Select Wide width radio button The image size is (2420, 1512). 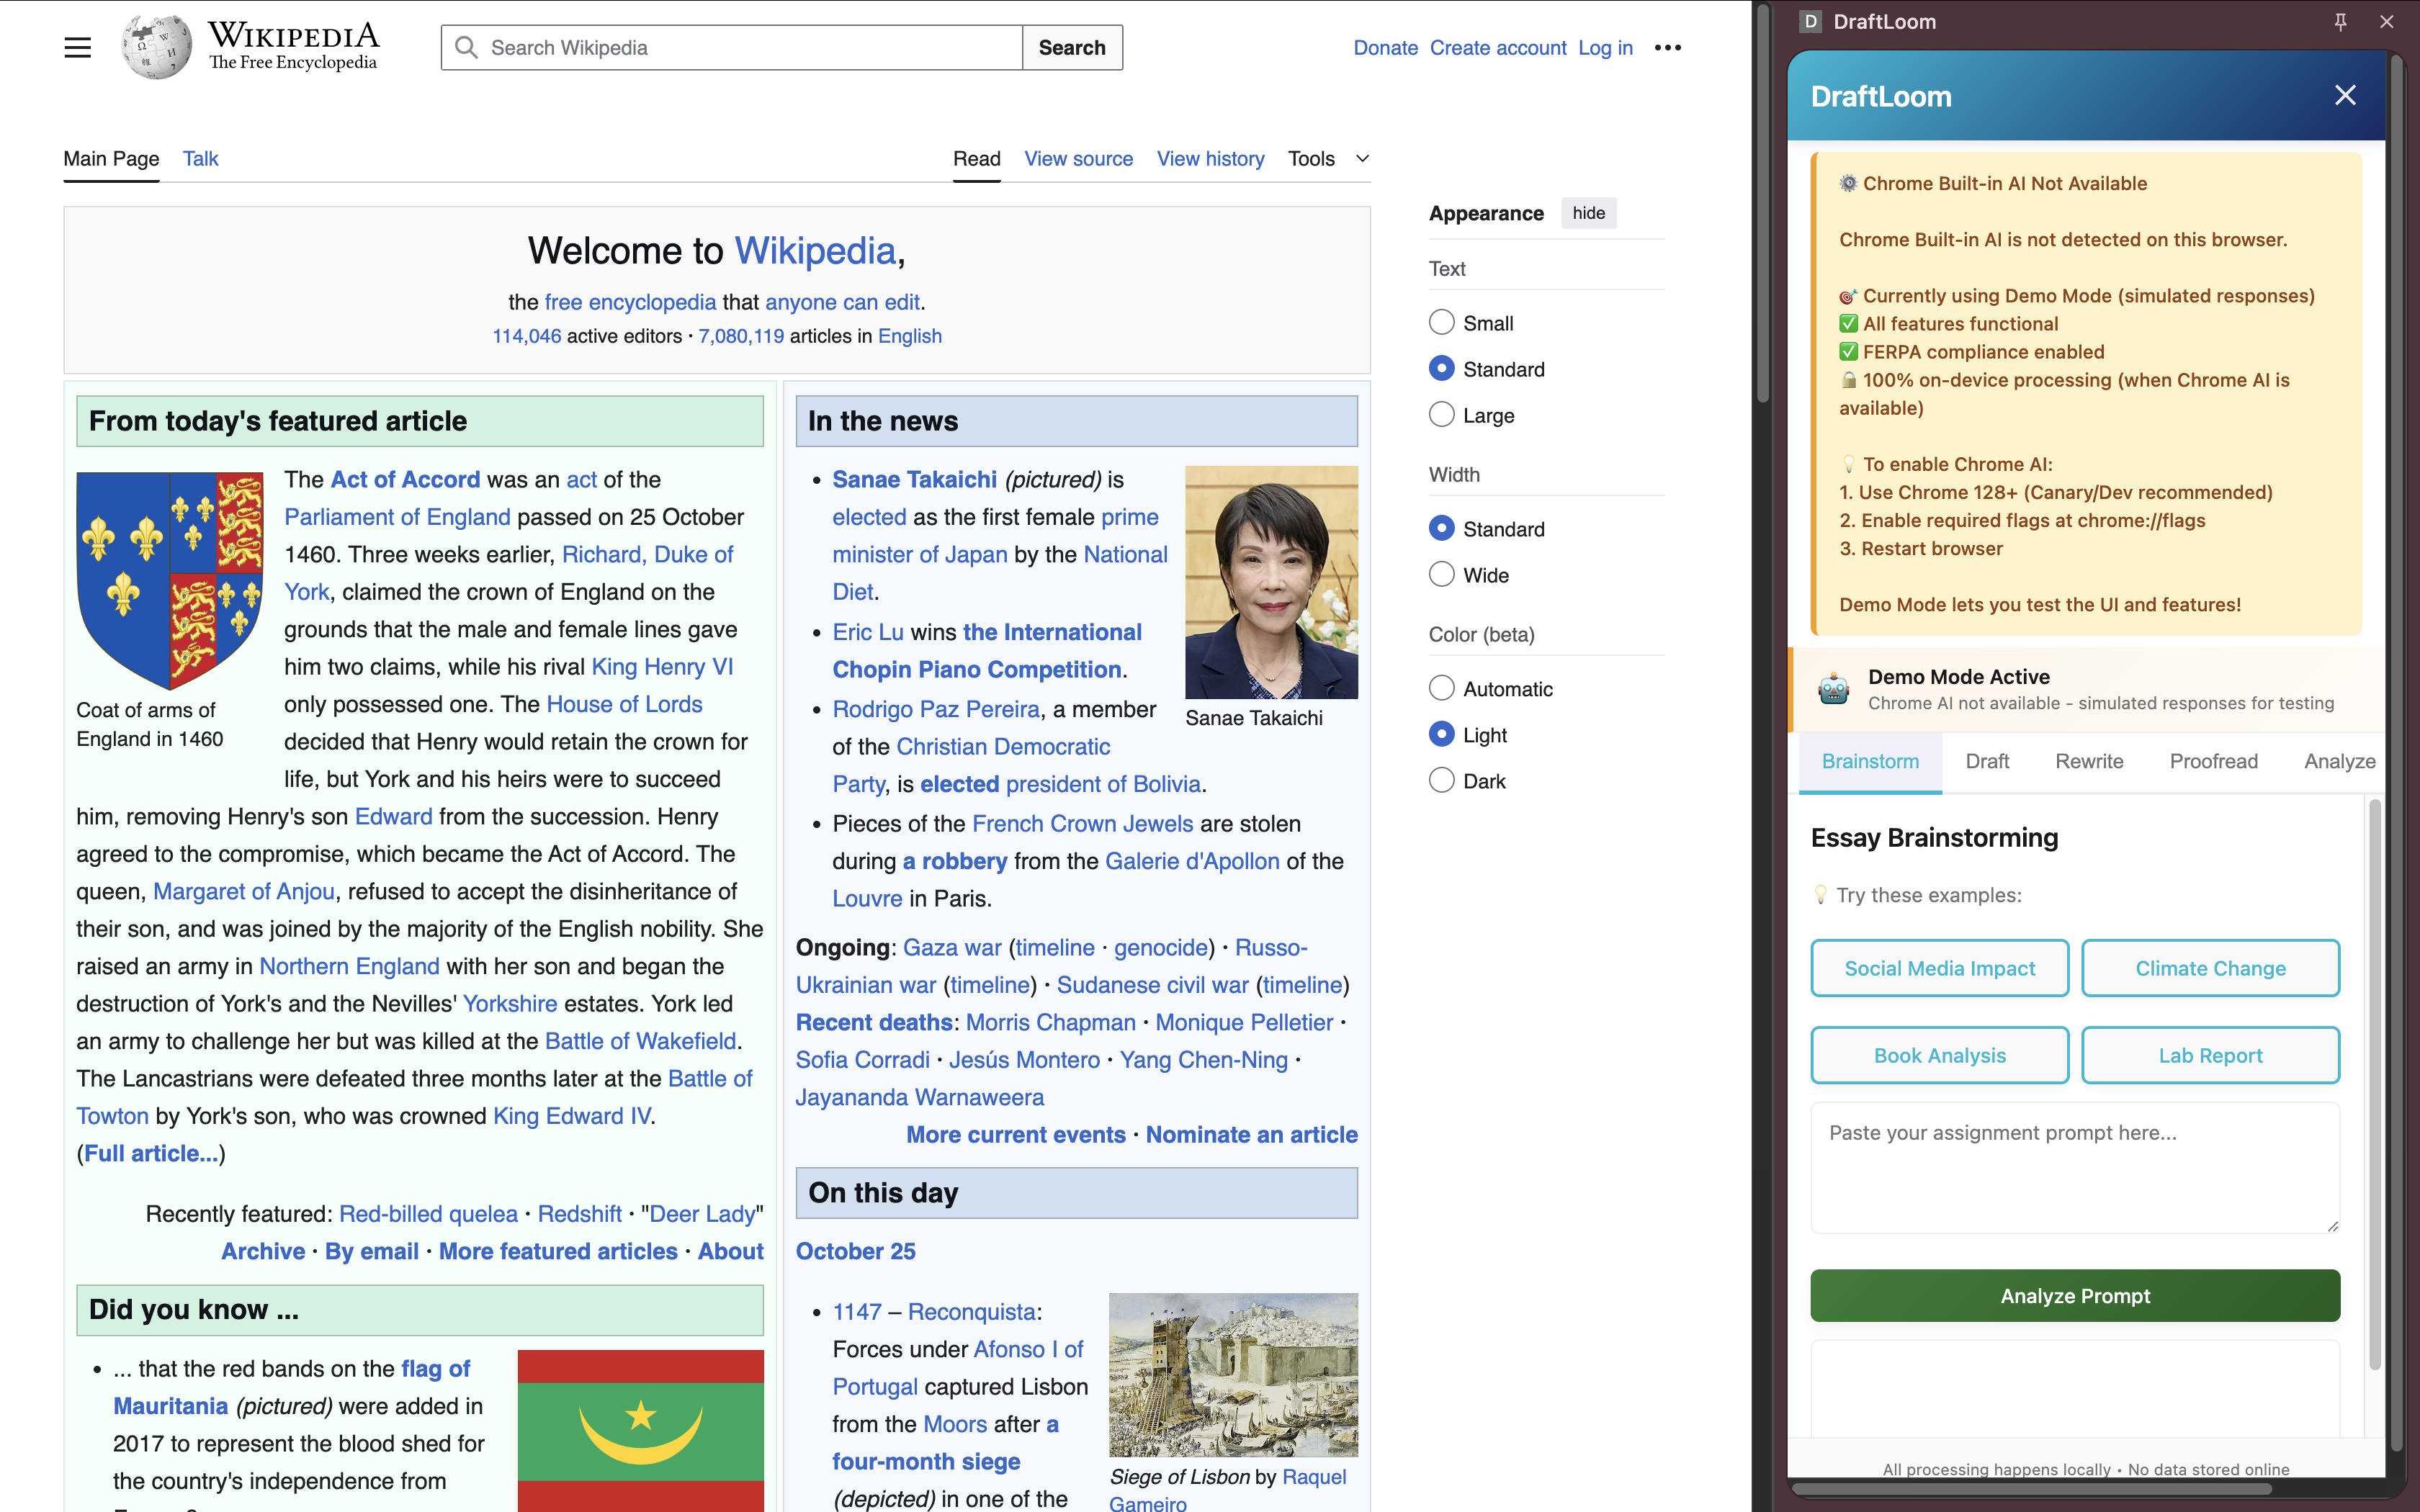tap(1441, 574)
